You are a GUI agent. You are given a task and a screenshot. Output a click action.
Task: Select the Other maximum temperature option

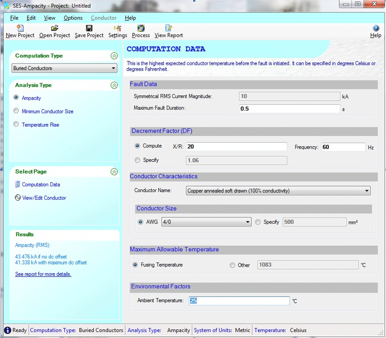[232, 265]
